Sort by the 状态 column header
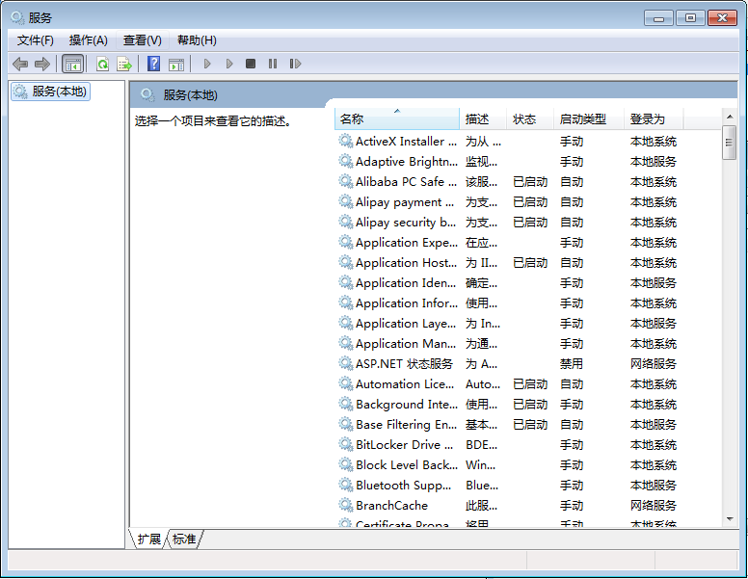 (x=529, y=119)
